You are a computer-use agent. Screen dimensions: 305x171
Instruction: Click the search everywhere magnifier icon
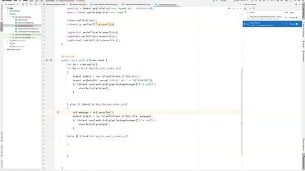click(x=295, y=1)
